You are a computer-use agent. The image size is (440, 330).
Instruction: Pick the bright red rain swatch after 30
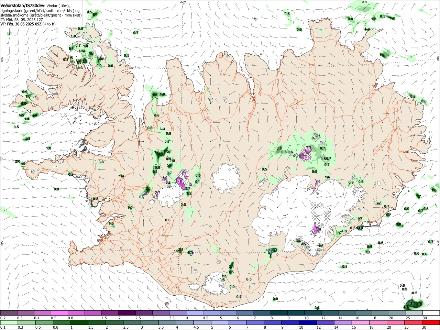click(431, 322)
